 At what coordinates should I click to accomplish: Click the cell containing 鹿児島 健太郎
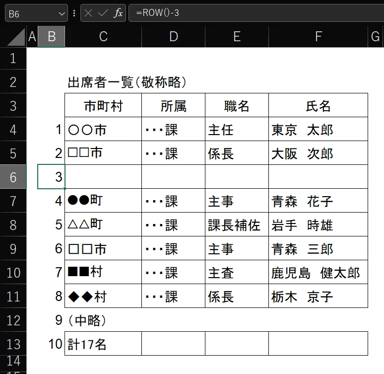tap(319, 272)
